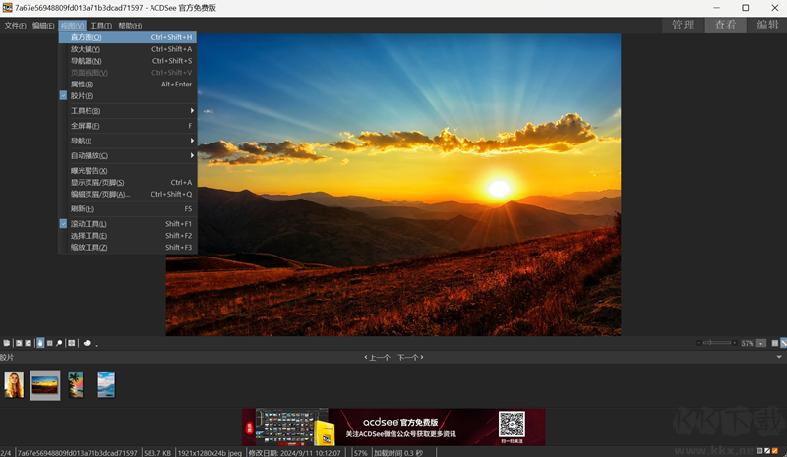
Task: Choose 选择工具 from the view menu
Action: click(x=128, y=235)
